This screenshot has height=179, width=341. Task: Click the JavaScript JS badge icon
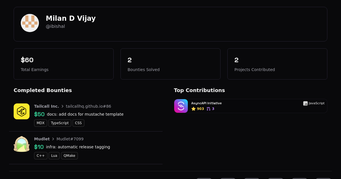305,103
